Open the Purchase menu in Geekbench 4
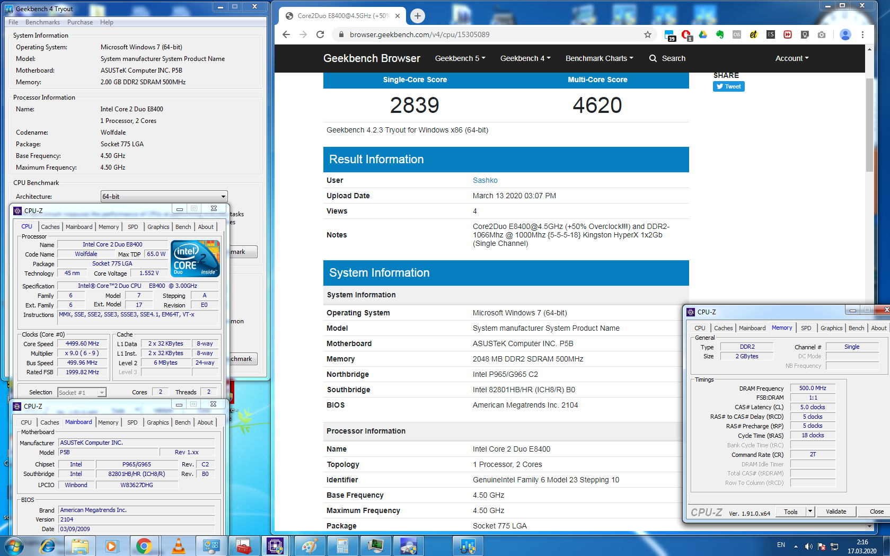This screenshot has width=890, height=556. click(x=80, y=22)
